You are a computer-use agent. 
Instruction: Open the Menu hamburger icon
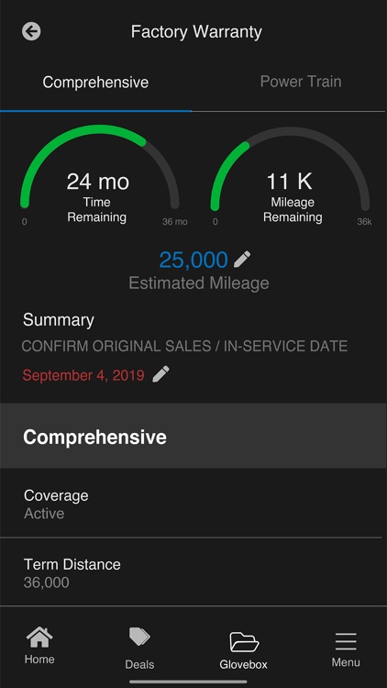(x=346, y=642)
